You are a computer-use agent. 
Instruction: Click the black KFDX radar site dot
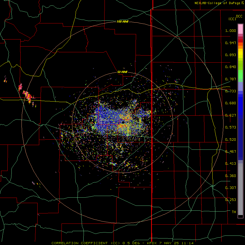123,122
